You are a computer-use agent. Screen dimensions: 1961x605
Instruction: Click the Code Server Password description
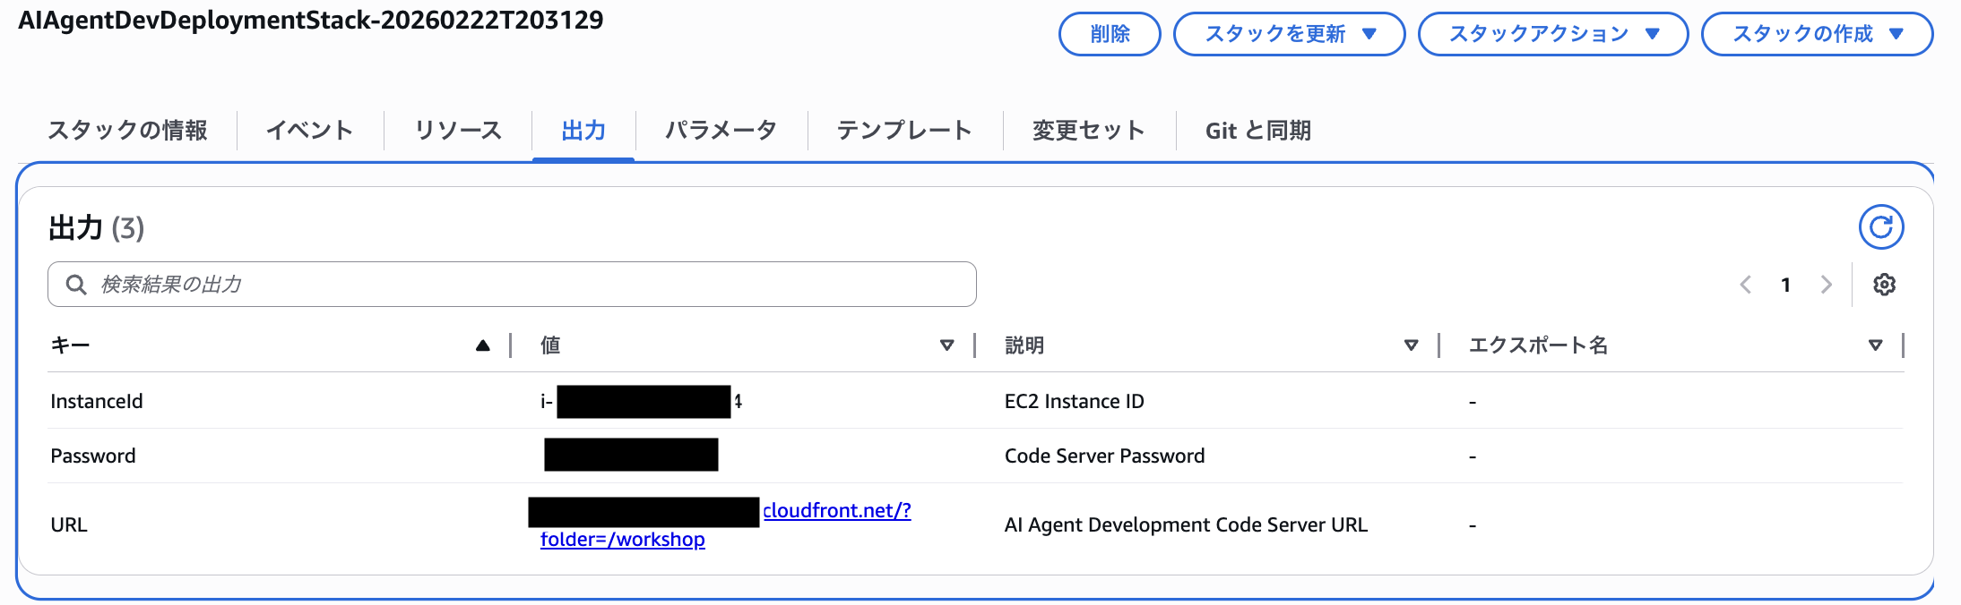coord(1104,456)
